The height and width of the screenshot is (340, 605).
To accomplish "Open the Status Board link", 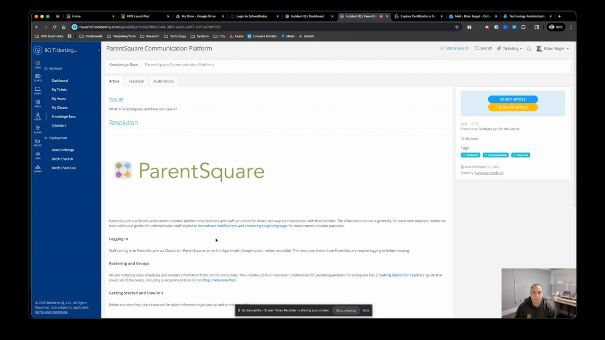I will (454, 48).
